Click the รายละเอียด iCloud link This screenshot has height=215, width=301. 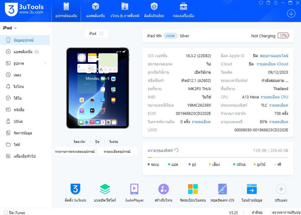click(272, 64)
